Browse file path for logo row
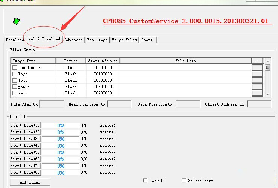 click(257, 74)
